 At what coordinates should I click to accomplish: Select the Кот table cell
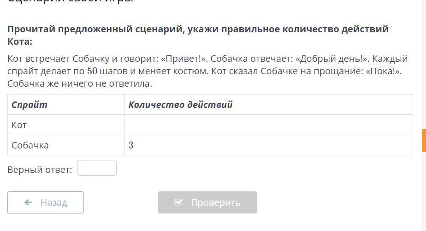pyautogui.click(x=66, y=125)
